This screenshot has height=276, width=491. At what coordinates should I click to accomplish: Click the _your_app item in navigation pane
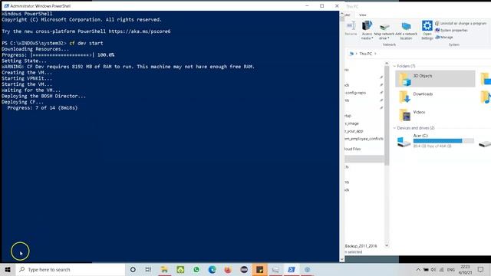click(354, 131)
